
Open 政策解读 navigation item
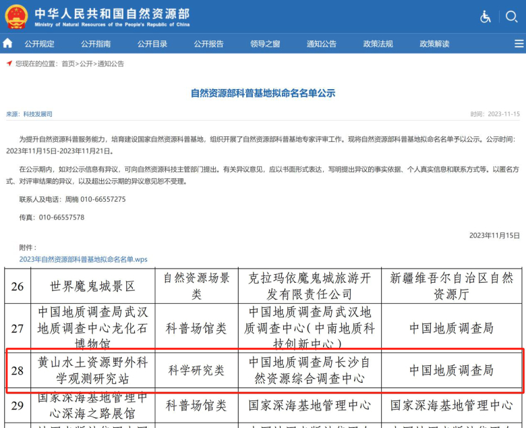click(434, 44)
